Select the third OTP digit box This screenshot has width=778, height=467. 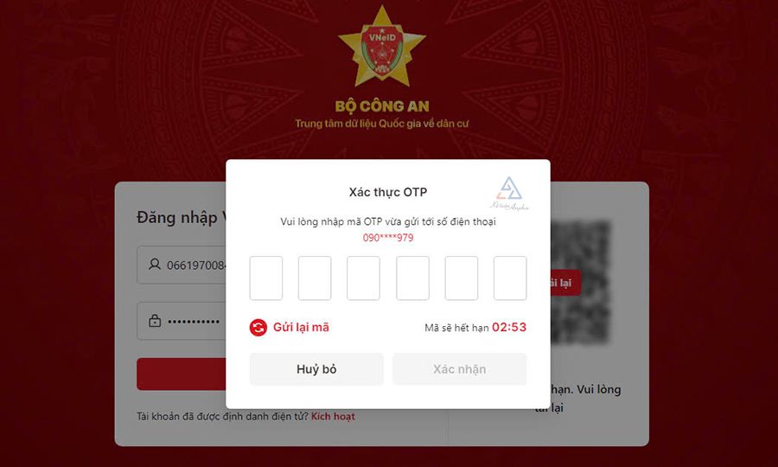(363, 278)
